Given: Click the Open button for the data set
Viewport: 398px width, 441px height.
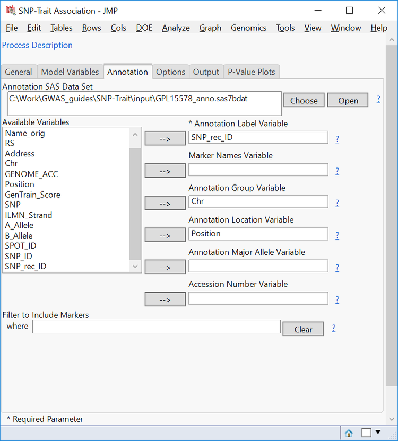Looking at the screenshot, I should click(x=348, y=100).
